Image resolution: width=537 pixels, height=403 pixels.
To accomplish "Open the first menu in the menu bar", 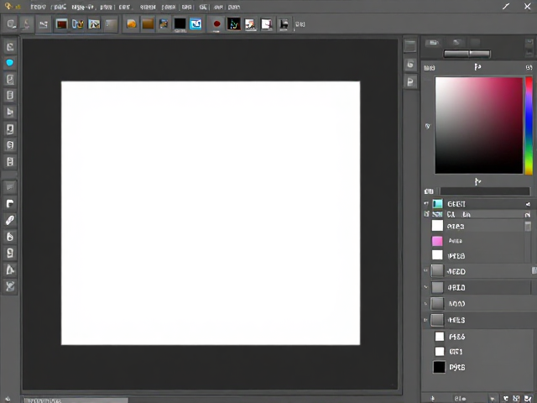I will (x=38, y=7).
